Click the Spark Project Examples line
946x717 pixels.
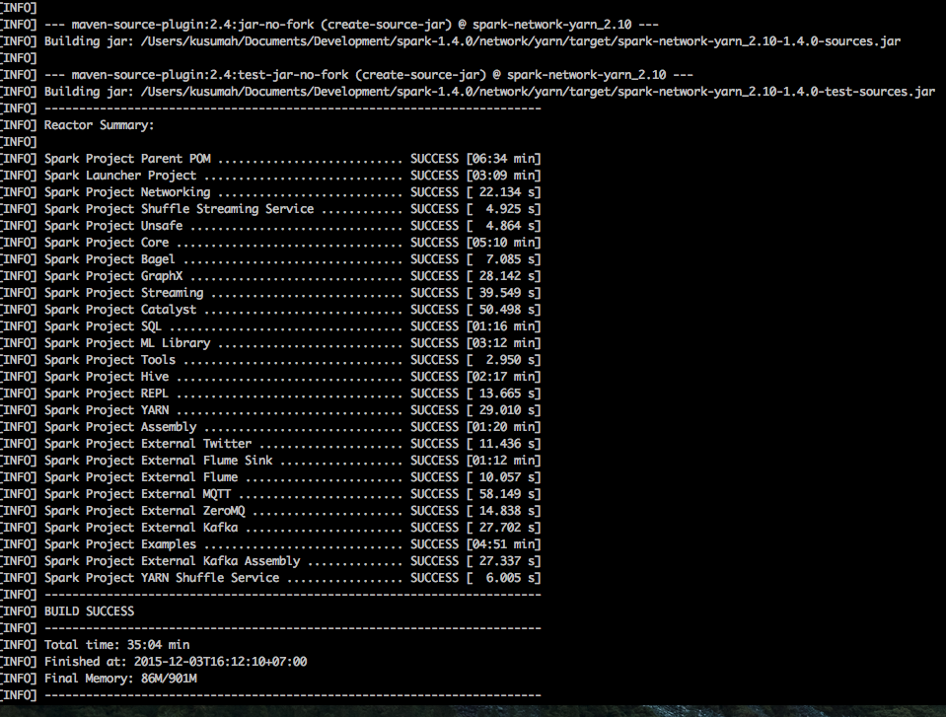[x=292, y=544]
